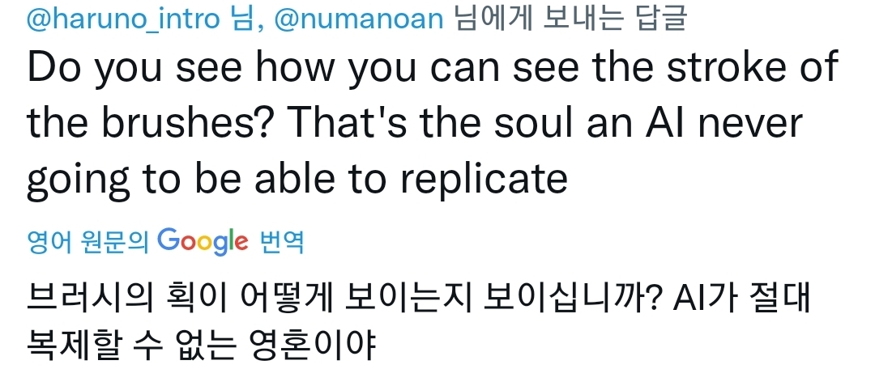Viewport: 875px width, 369px height.
Task: Click the '번역' label after Google logo
Action: click(282, 241)
